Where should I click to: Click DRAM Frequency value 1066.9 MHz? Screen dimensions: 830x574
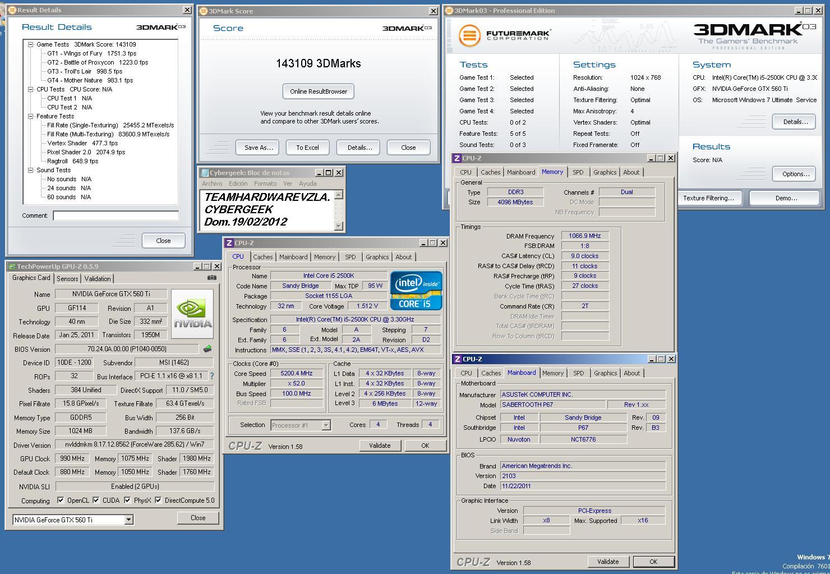click(x=585, y=236)
